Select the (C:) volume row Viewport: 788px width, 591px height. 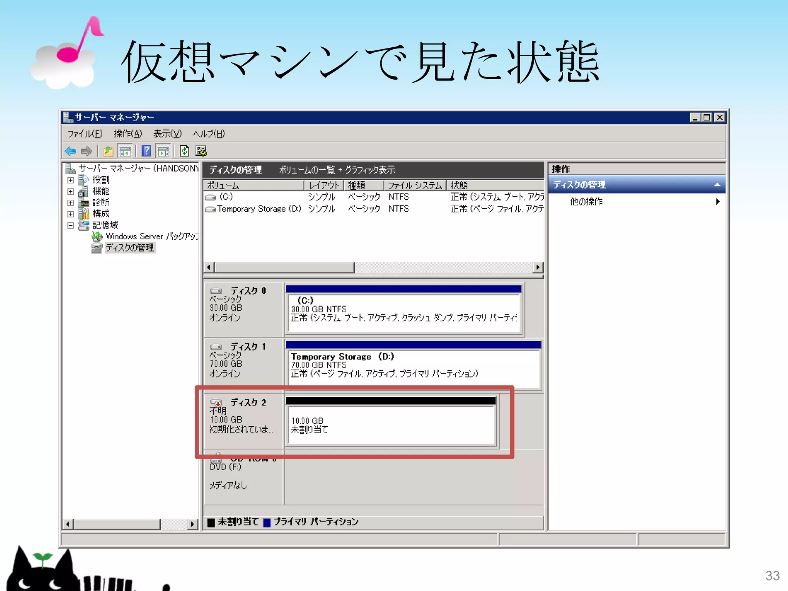pyautogui.click(x=374, y=197)
